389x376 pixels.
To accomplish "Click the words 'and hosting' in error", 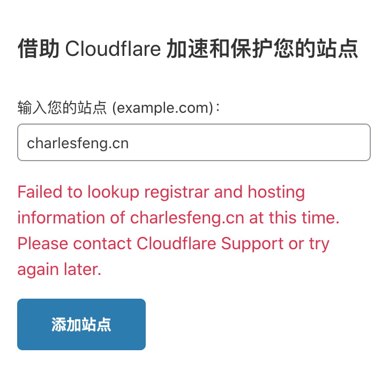I will [x=259, y=192].
